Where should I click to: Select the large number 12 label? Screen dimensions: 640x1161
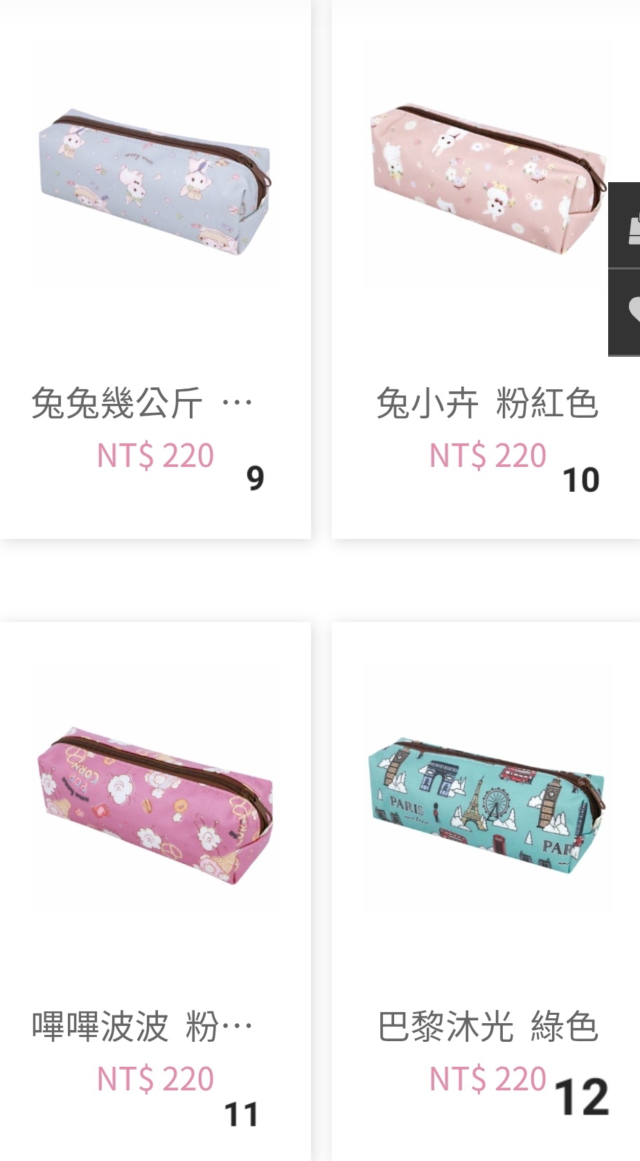(x=582, y=1097)
